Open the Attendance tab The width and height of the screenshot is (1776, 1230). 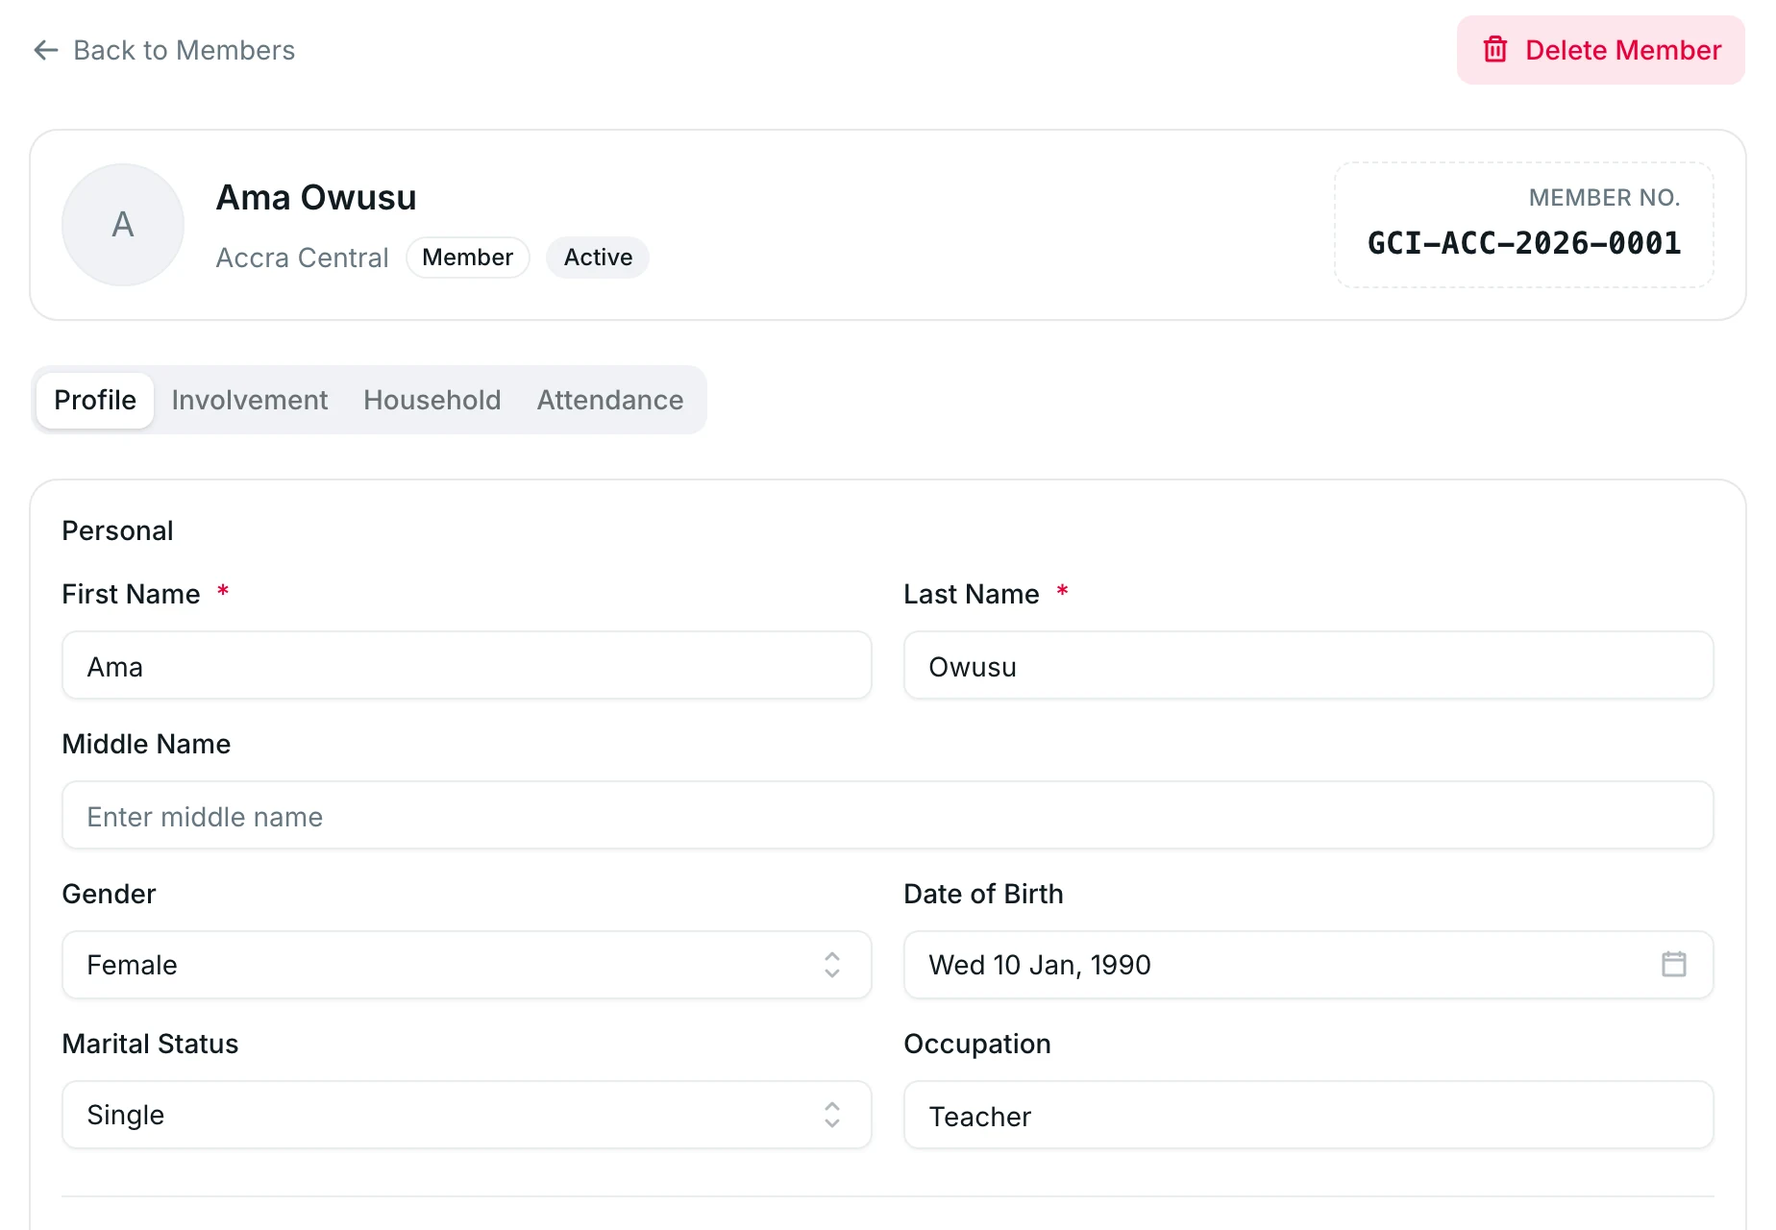tap(610, 400)
